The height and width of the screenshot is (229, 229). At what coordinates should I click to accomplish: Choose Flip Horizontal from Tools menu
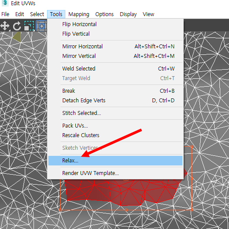115,24
